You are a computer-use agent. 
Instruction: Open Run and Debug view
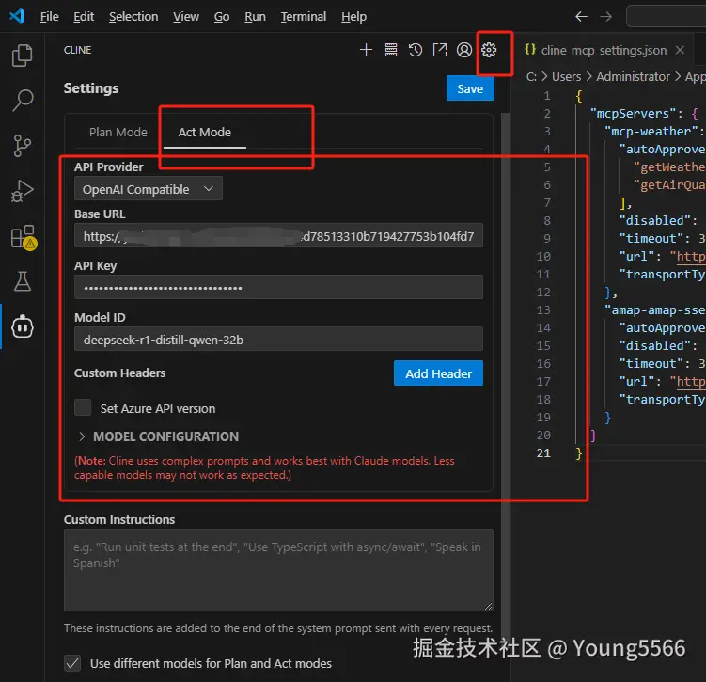pos(22,191)
